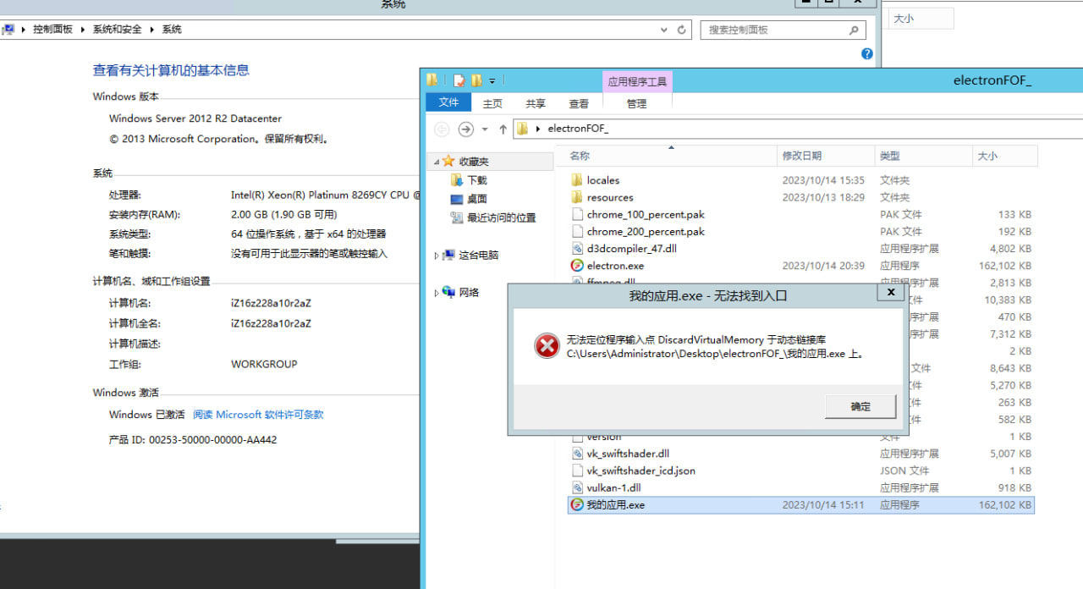Open the Customize Quick Access Toolbar dropdown arrow
The height and width of the screenshot is (589, 1083).
coord(492,81)
